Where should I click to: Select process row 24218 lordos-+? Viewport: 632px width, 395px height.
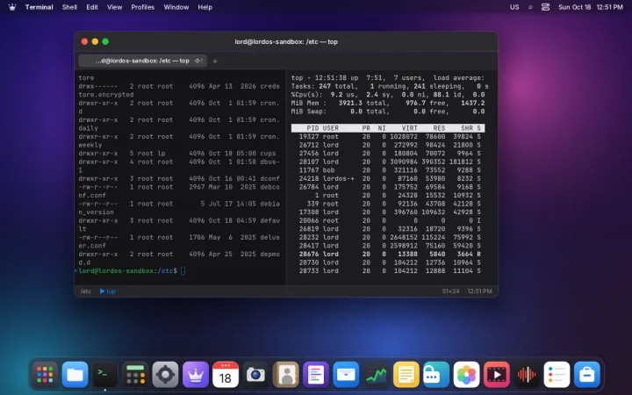tap(388, 178)
